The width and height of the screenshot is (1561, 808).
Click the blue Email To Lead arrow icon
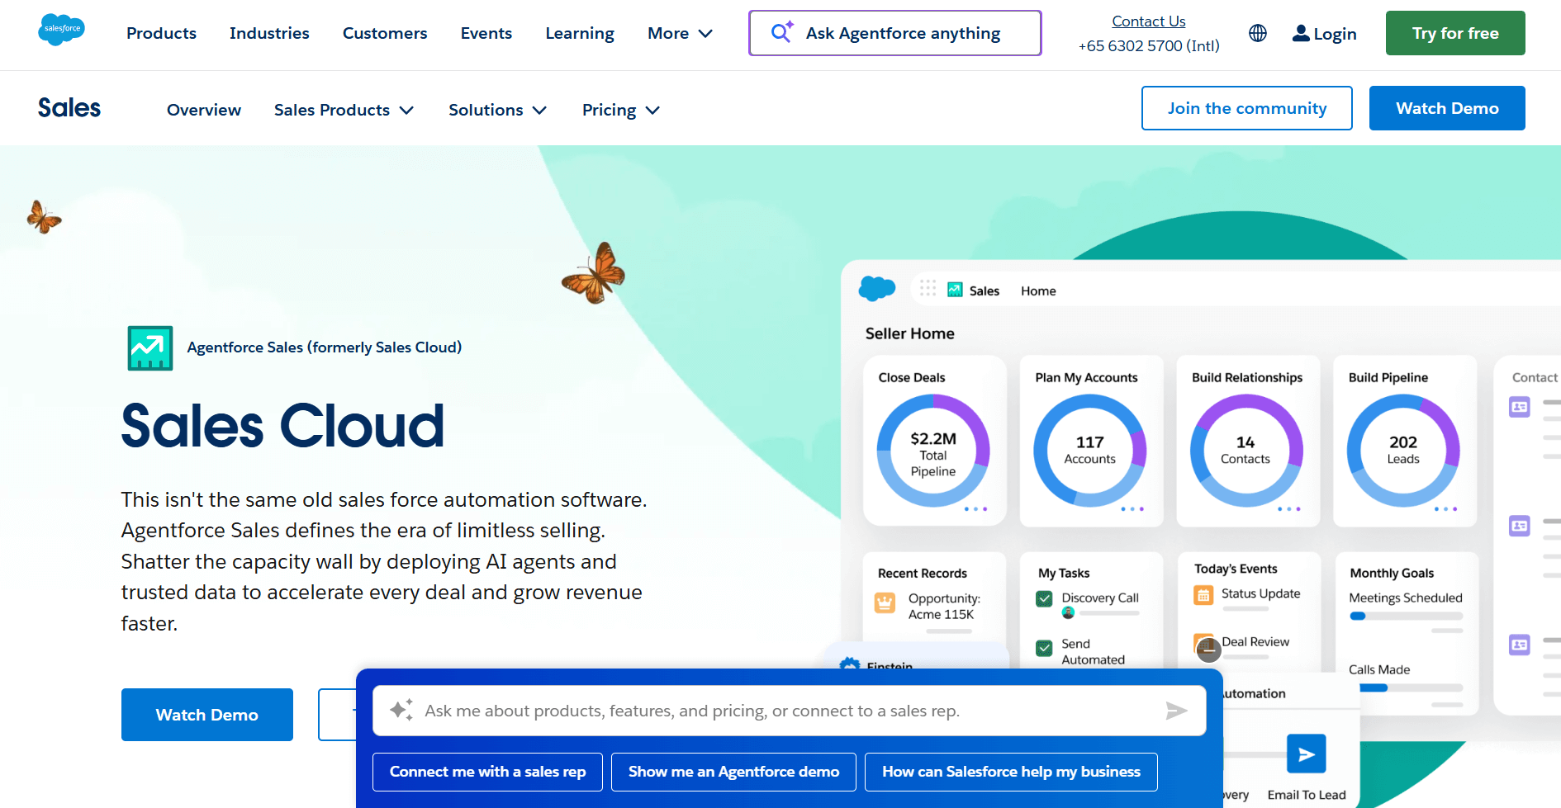[1307, 754]
